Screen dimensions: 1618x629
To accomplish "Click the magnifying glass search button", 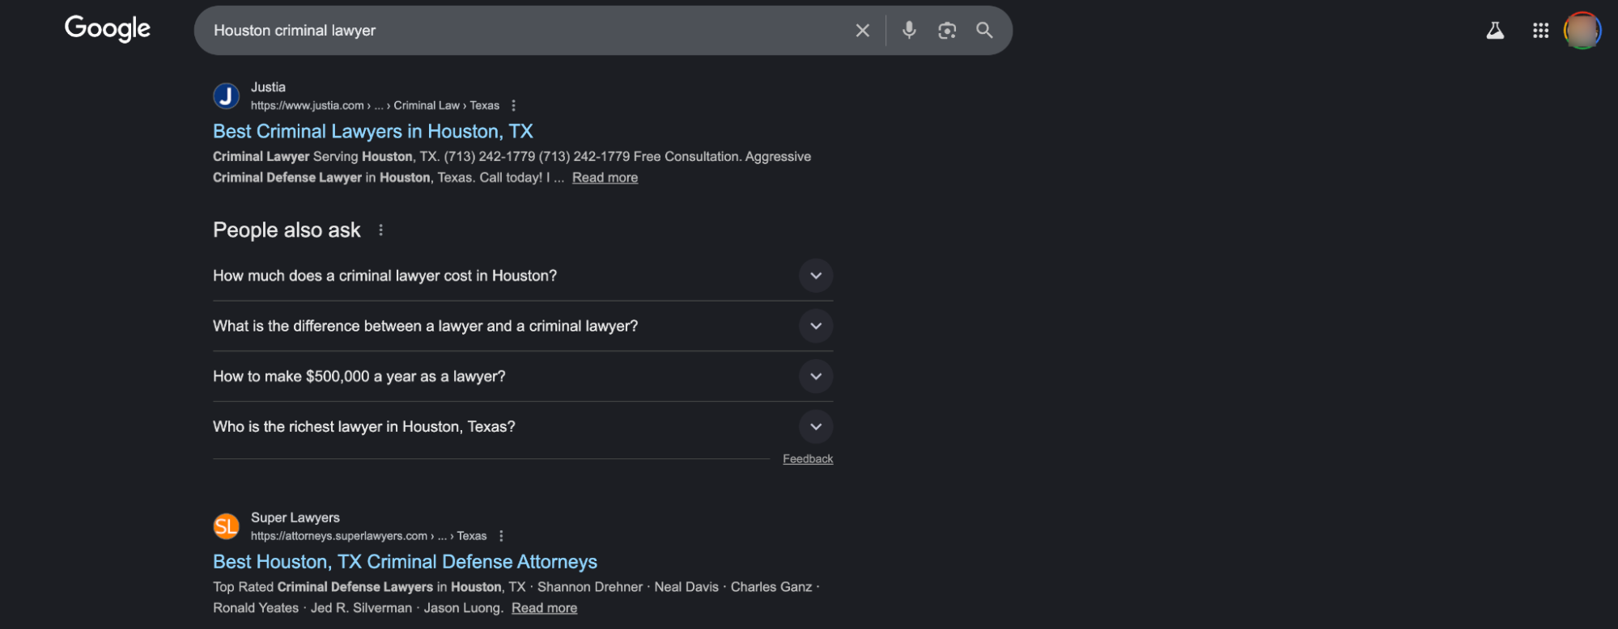I will point(984,31).
